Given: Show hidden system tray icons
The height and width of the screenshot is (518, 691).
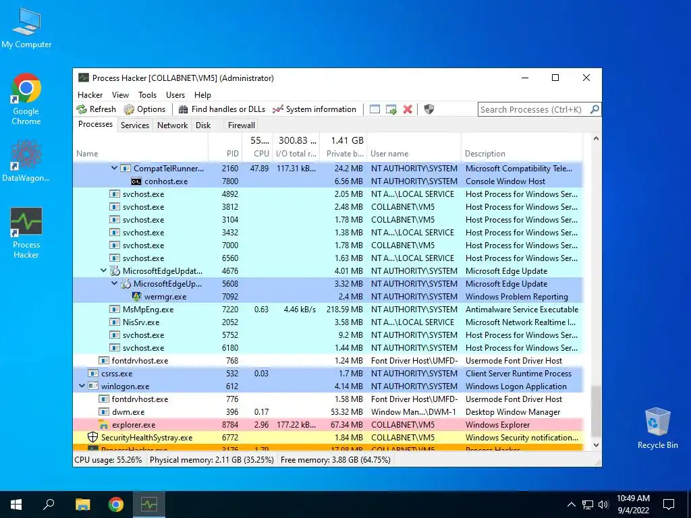Looking at the screenshot, I should click(x=571, y=505).
